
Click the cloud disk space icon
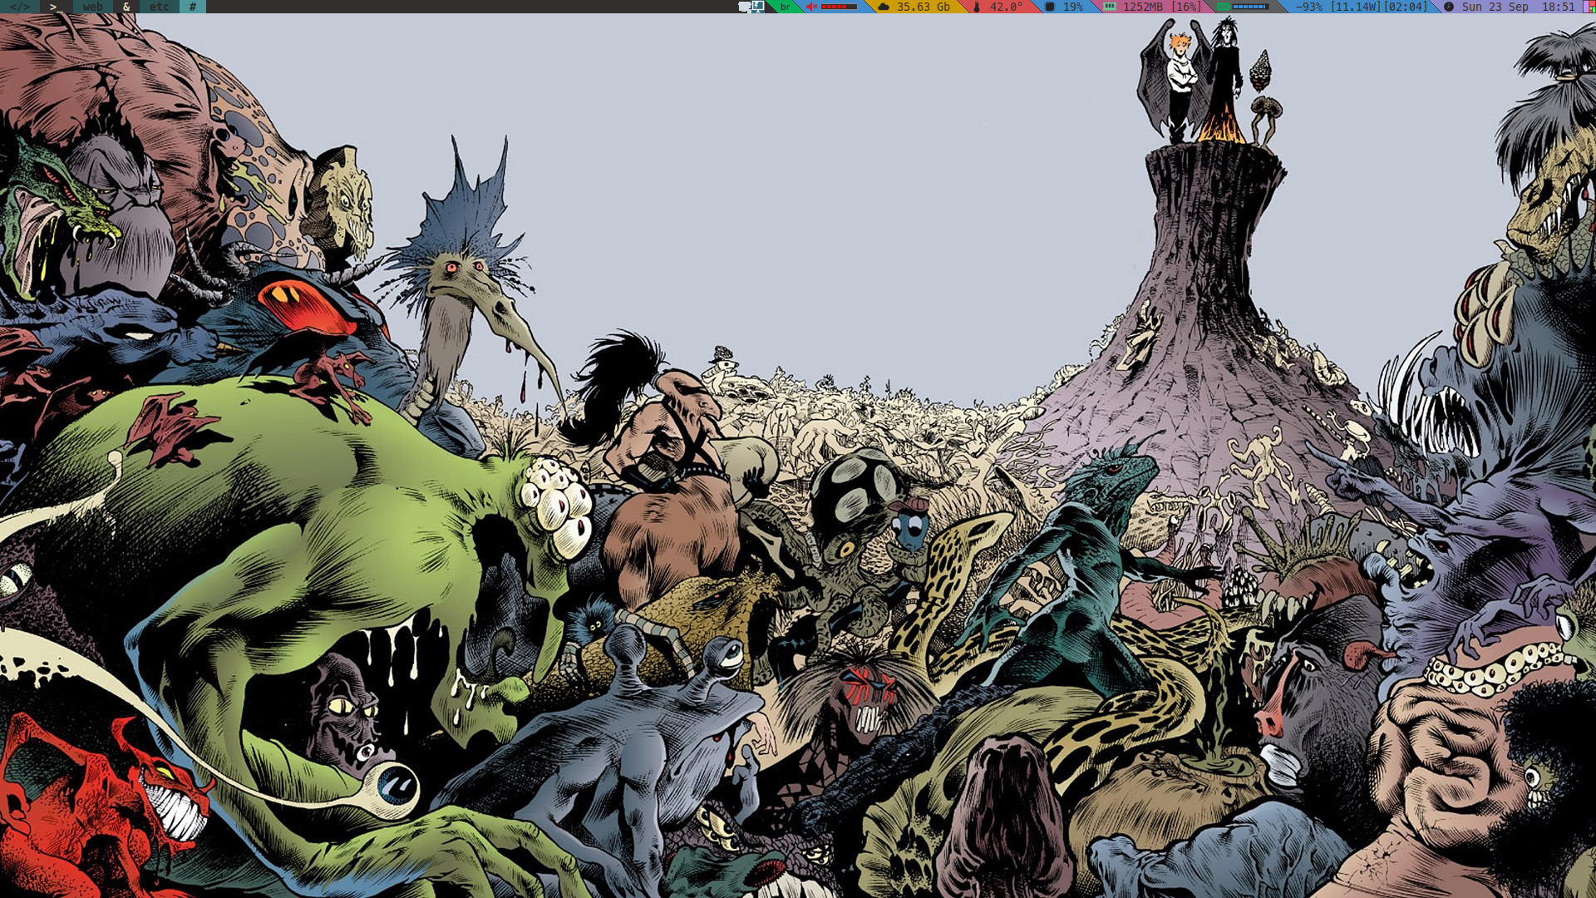884,7
